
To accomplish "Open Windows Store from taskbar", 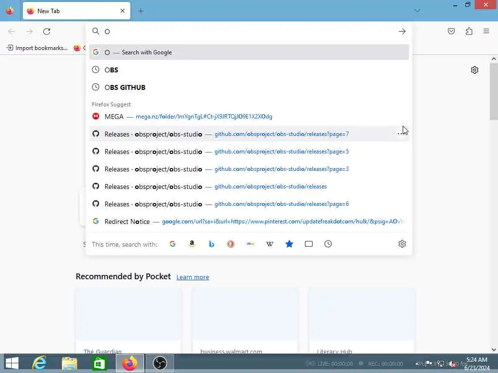I will point(99,363).
